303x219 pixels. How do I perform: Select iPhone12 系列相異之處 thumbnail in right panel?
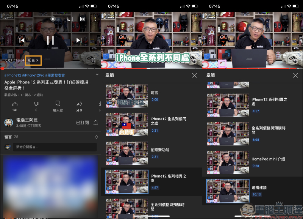pyautogui.click(x=228, y=105)
